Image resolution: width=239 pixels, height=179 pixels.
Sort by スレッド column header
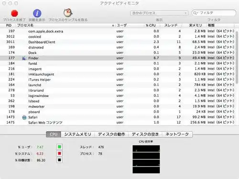pyautogui.click(x=171, y=25)
